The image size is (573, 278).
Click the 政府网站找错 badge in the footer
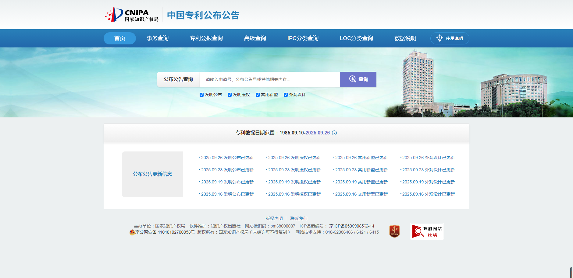pyautogui.click(x=427, y=231)
